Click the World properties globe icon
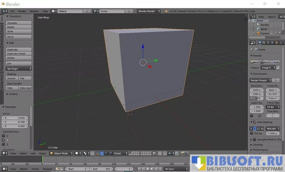This screenshot has height=172, width=285. 272,43
